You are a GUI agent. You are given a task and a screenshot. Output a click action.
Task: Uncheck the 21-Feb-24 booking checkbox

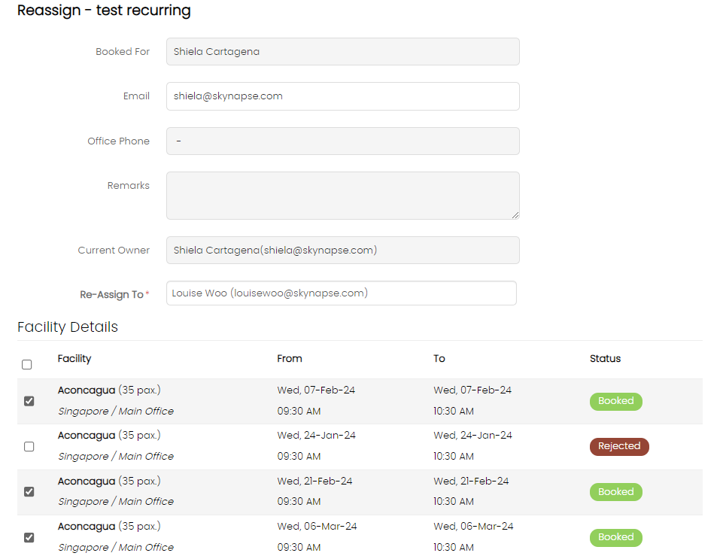pyautogui.click(x=29, y=492)
